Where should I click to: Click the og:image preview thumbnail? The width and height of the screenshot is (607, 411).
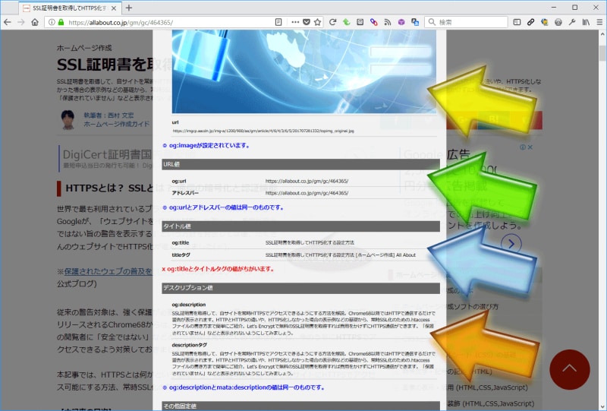[304, 71]
